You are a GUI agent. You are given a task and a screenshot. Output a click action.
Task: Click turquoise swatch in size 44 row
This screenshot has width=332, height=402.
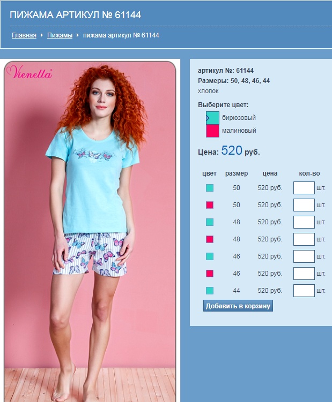pos(210,291)
